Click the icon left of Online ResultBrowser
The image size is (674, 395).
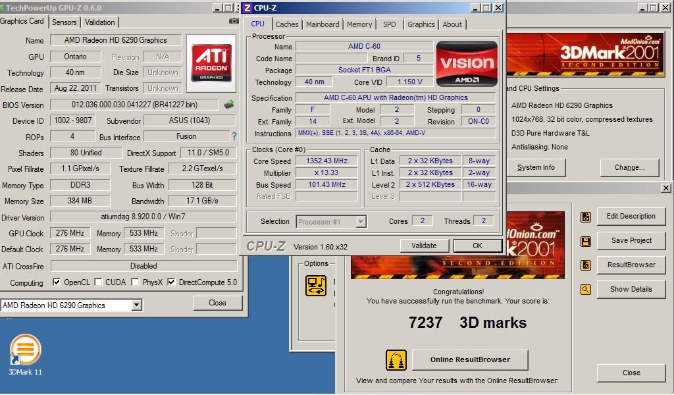[396, 360]
